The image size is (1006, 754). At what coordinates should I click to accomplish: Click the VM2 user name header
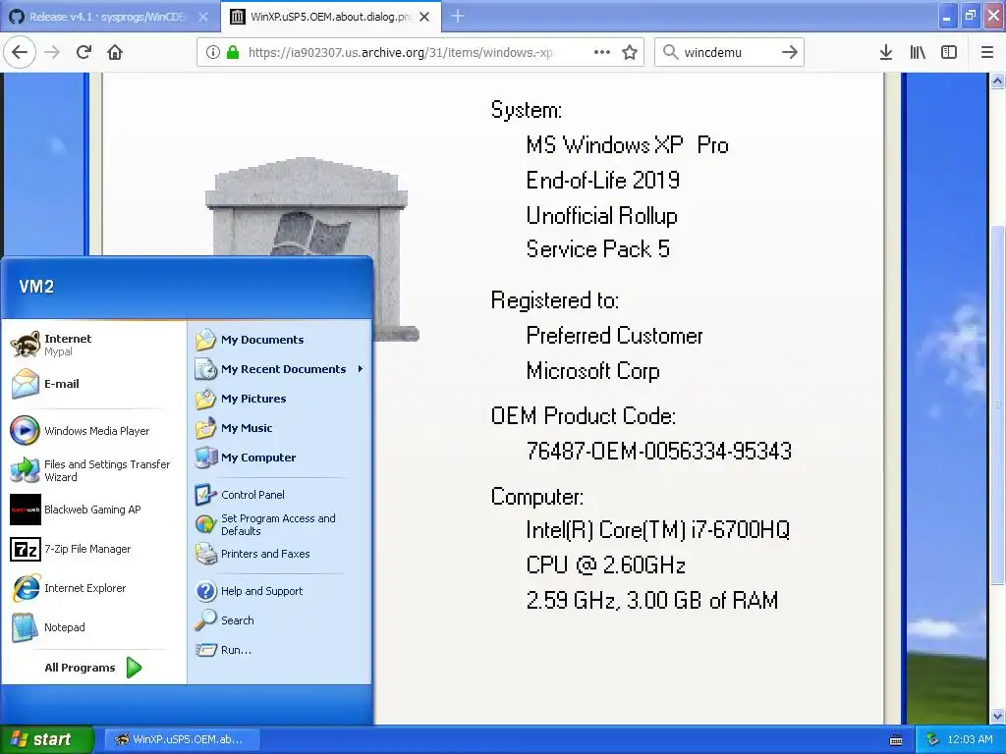(36, 287)
